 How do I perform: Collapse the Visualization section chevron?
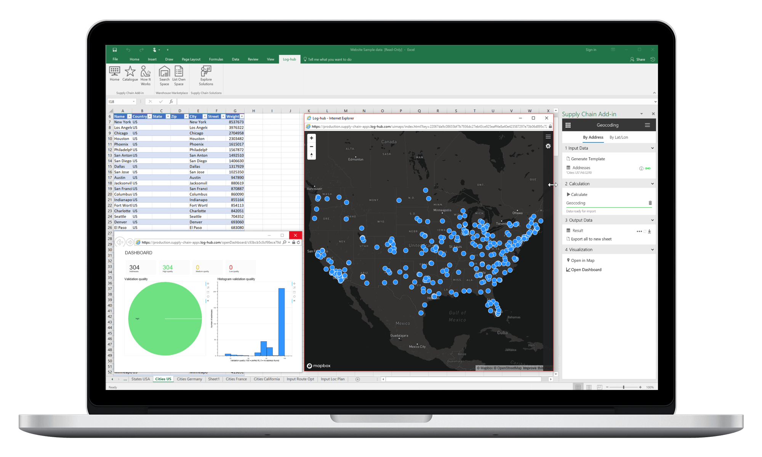coord(652,250)
